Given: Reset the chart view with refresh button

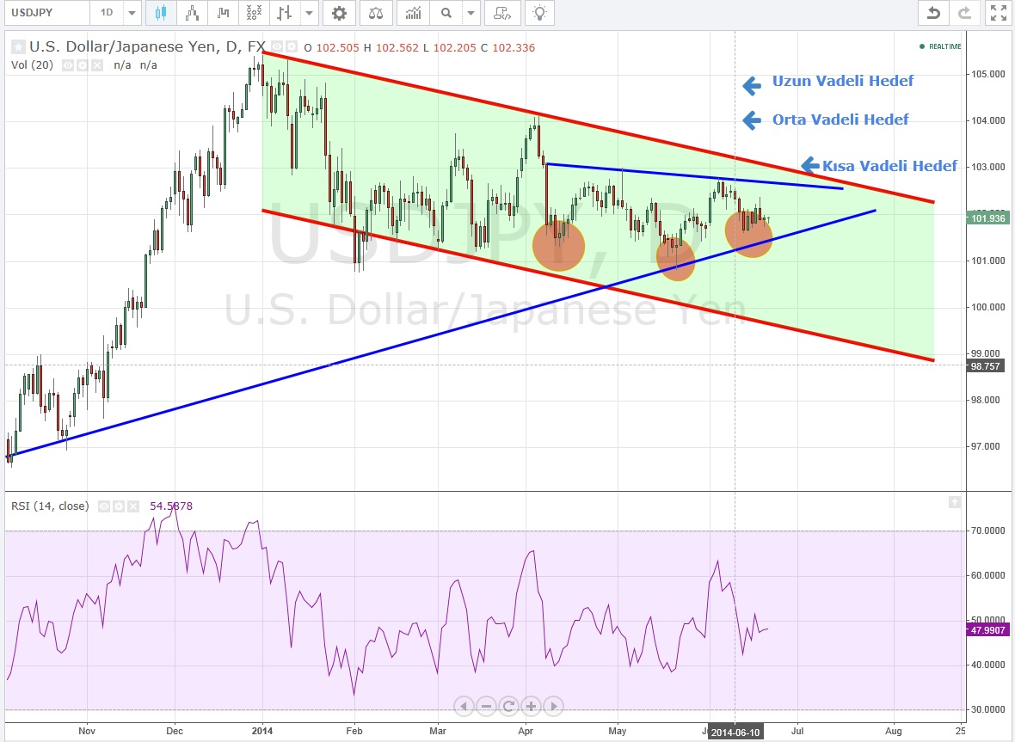Looking at the screenshot, I should pyautogui.click(x=508, y=707).
